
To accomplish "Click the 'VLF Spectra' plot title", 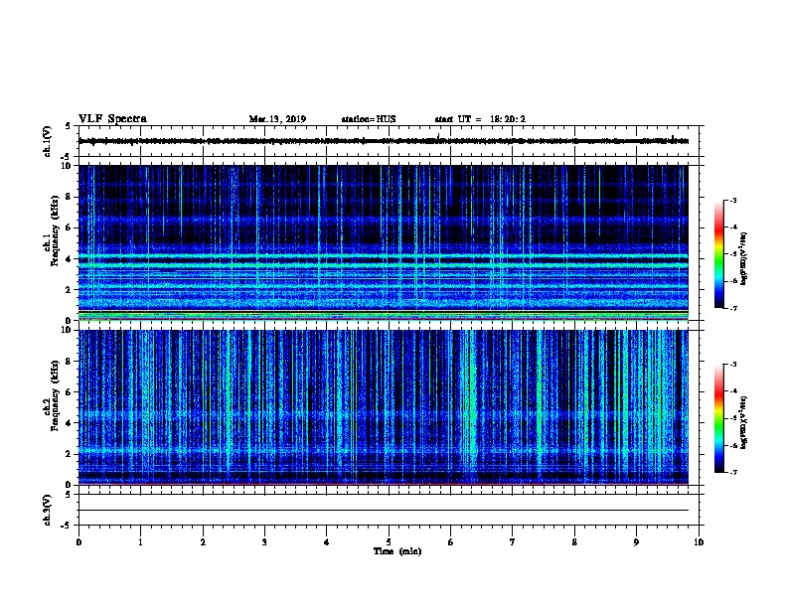I will pyautogui.click(x=112, y=119).
